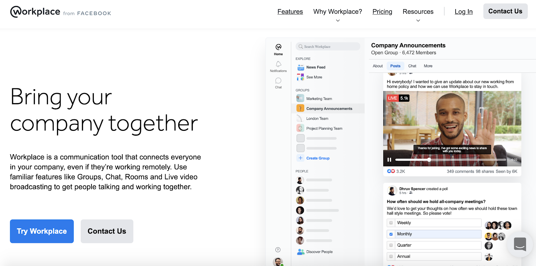Click the Try Workplace button
536x266 pixels.
(x=42, y=231)
